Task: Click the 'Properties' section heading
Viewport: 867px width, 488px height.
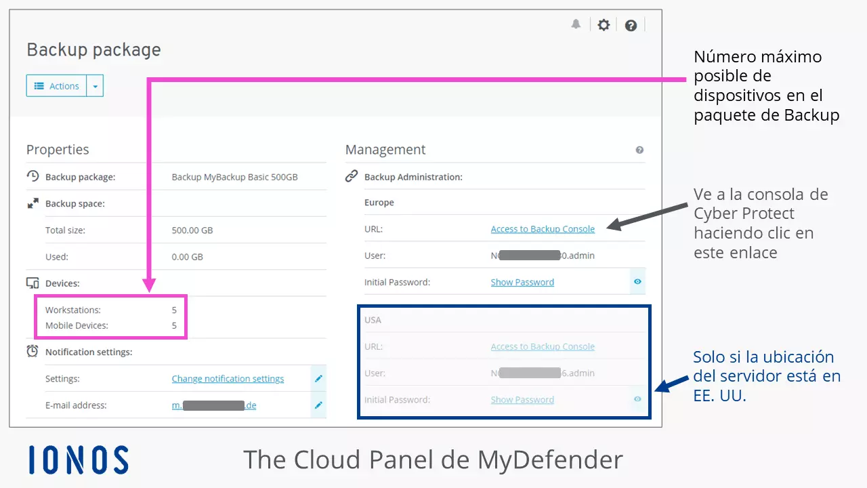Action: [x=58, y=150]
